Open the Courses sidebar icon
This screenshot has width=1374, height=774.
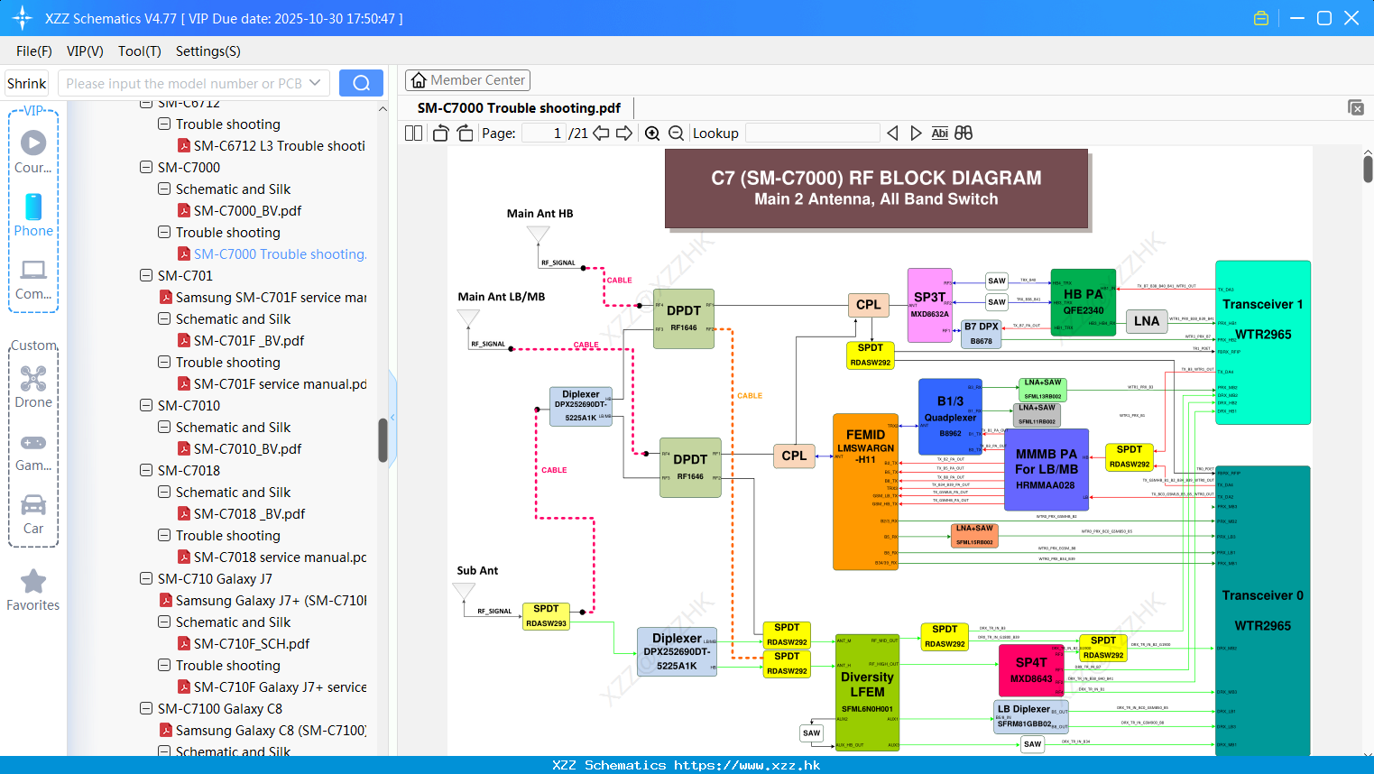(33, 152)
